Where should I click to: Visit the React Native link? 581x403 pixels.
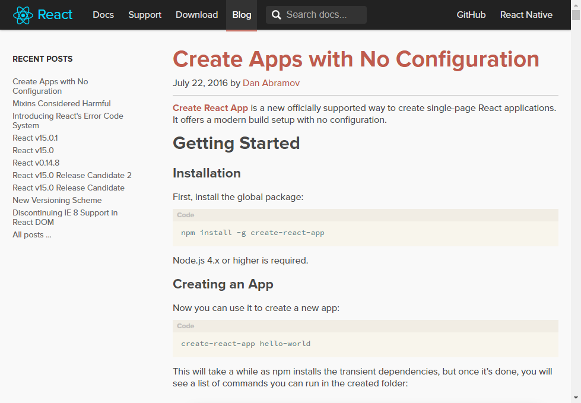pos(526,15)
